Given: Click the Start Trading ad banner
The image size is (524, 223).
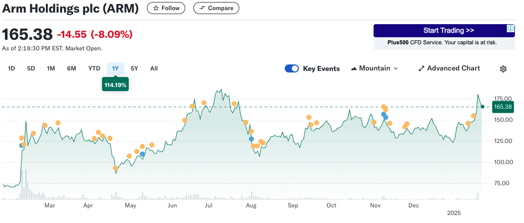Looking at the screenshot, I should tap(444, 31).
